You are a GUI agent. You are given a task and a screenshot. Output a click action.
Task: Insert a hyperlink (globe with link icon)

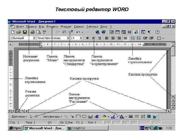coord(98,32)
